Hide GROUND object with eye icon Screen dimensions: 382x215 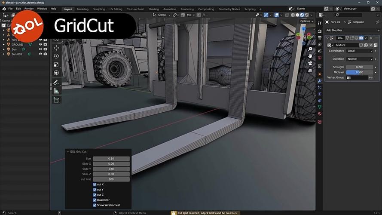(x=40, y=44)
